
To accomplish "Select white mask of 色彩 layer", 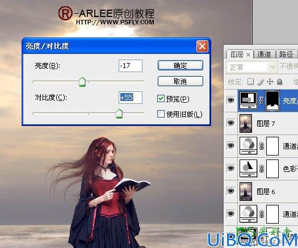I will [x=272, y=169].
